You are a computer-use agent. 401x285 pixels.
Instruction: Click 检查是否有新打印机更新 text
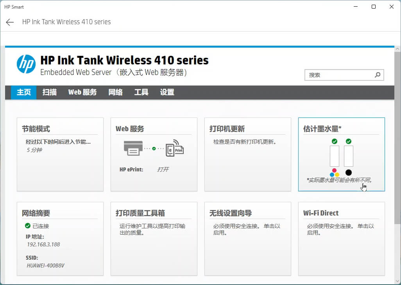[x=245, y=142]
